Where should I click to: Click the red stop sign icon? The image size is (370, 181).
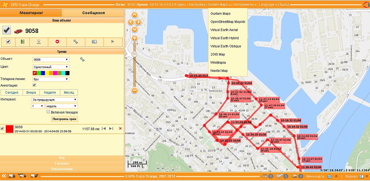point(57,42)
